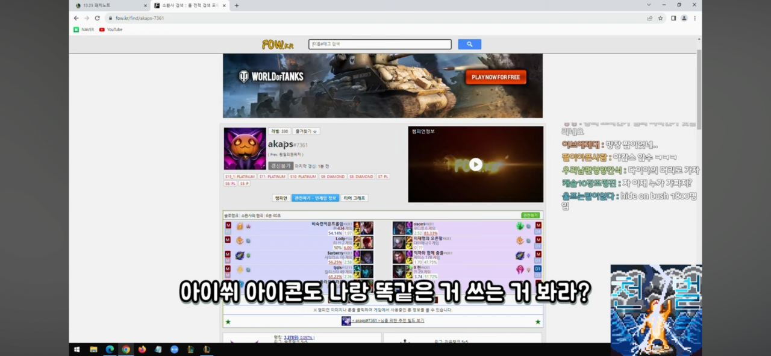
Task: Open Chrome from the taskbar
Action: (x=126, y=349)
